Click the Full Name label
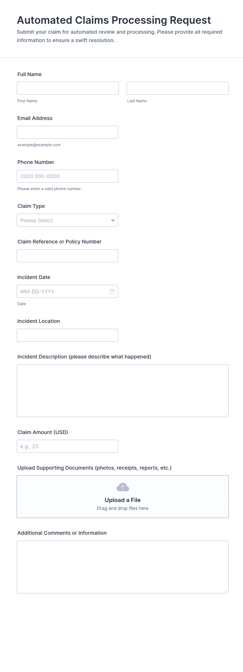This screenshot has width=243, height=672. click(x=30, y=74)
